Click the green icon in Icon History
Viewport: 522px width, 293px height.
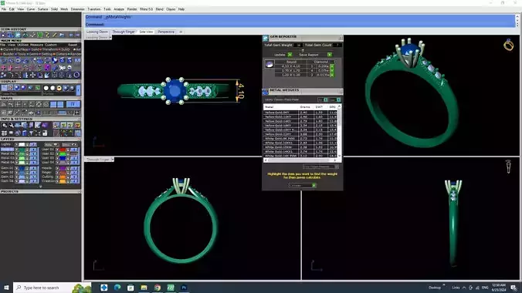[x=40, y=35]
